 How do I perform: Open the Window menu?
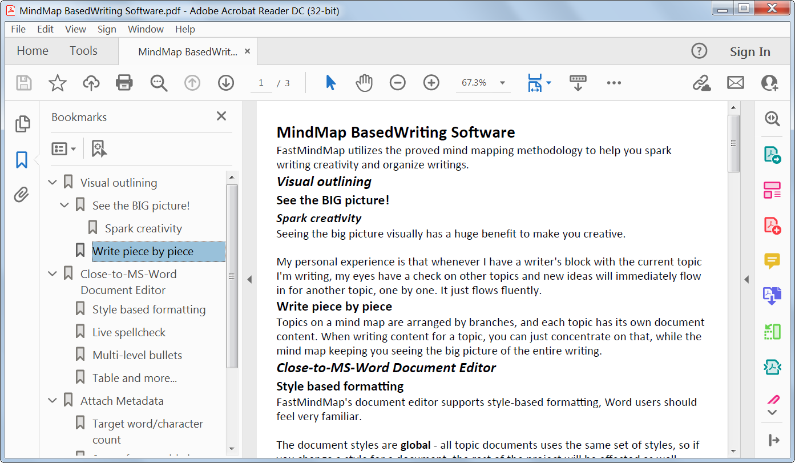pos(146,29)
